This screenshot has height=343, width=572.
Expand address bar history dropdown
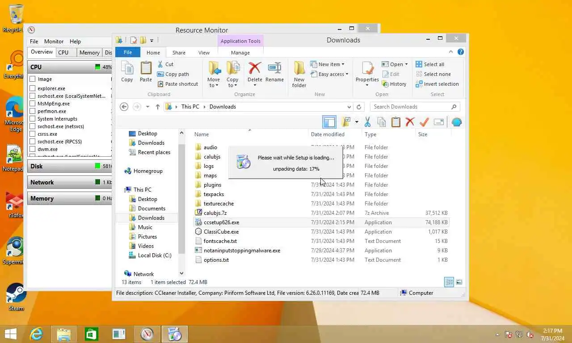[349, 107]
